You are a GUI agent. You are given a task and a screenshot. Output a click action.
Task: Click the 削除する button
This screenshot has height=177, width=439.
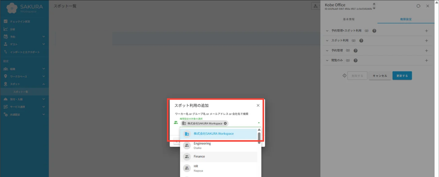coord(357,76)
